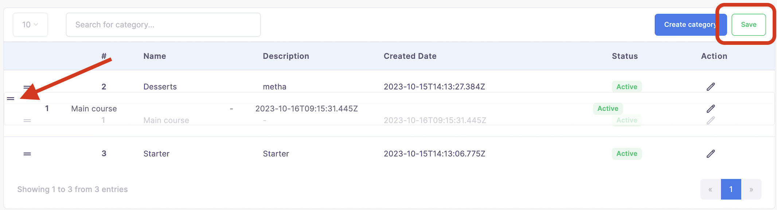Click the Active badge for Starter
Screen dimensions: 777x210
pos(627,153)
